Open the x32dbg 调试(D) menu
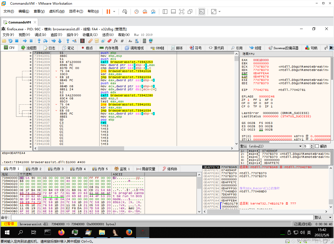Viewport: 334px width, 244px height. [x=40, y=35]
